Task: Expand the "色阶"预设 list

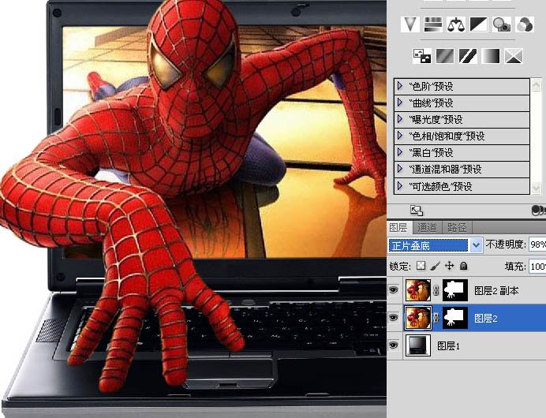Action: (x=401, y=86)
